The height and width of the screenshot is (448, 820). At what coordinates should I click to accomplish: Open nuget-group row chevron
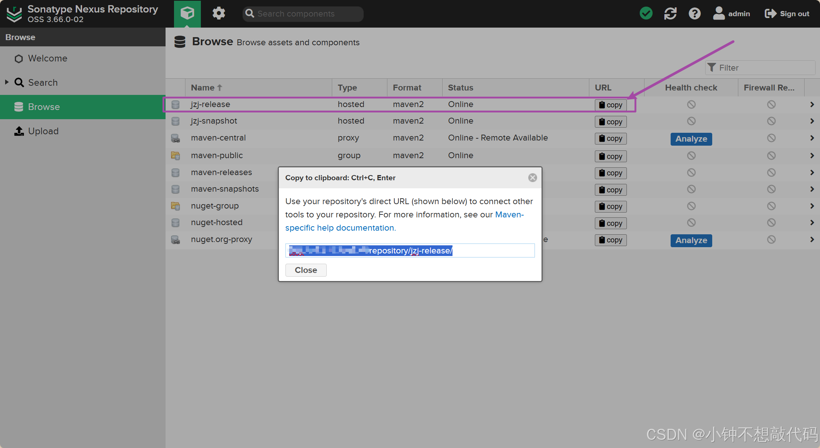point(812,206)
